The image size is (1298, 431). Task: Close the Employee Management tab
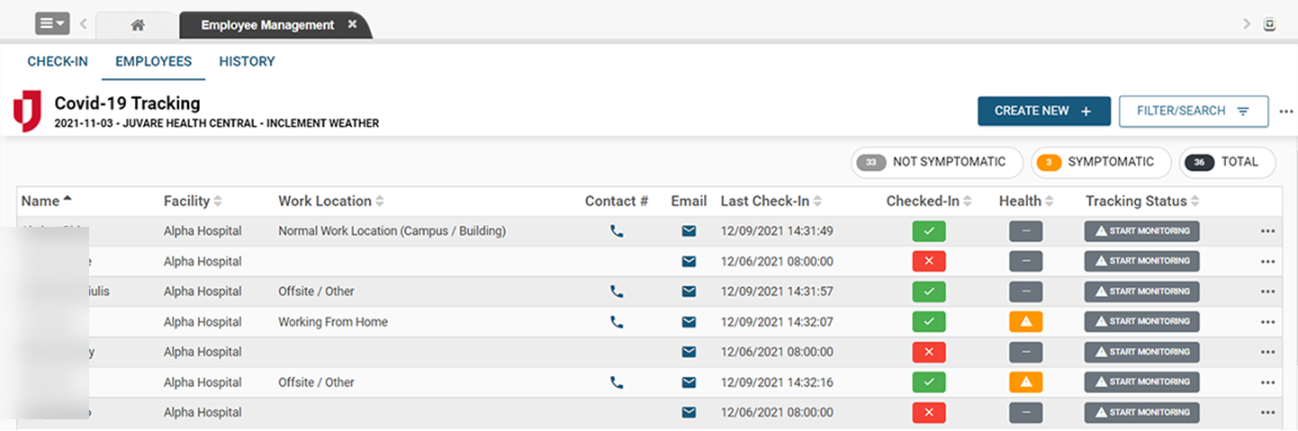coord(353,24)
